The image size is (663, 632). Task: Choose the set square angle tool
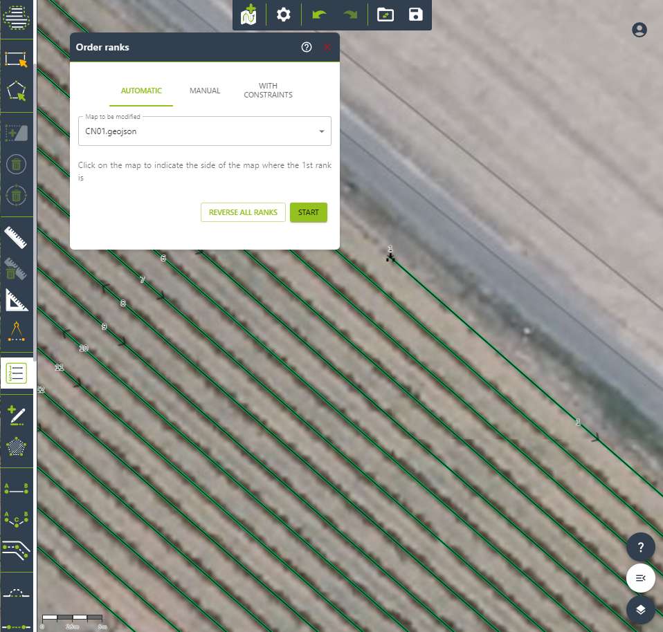click(x=16, y=300)
